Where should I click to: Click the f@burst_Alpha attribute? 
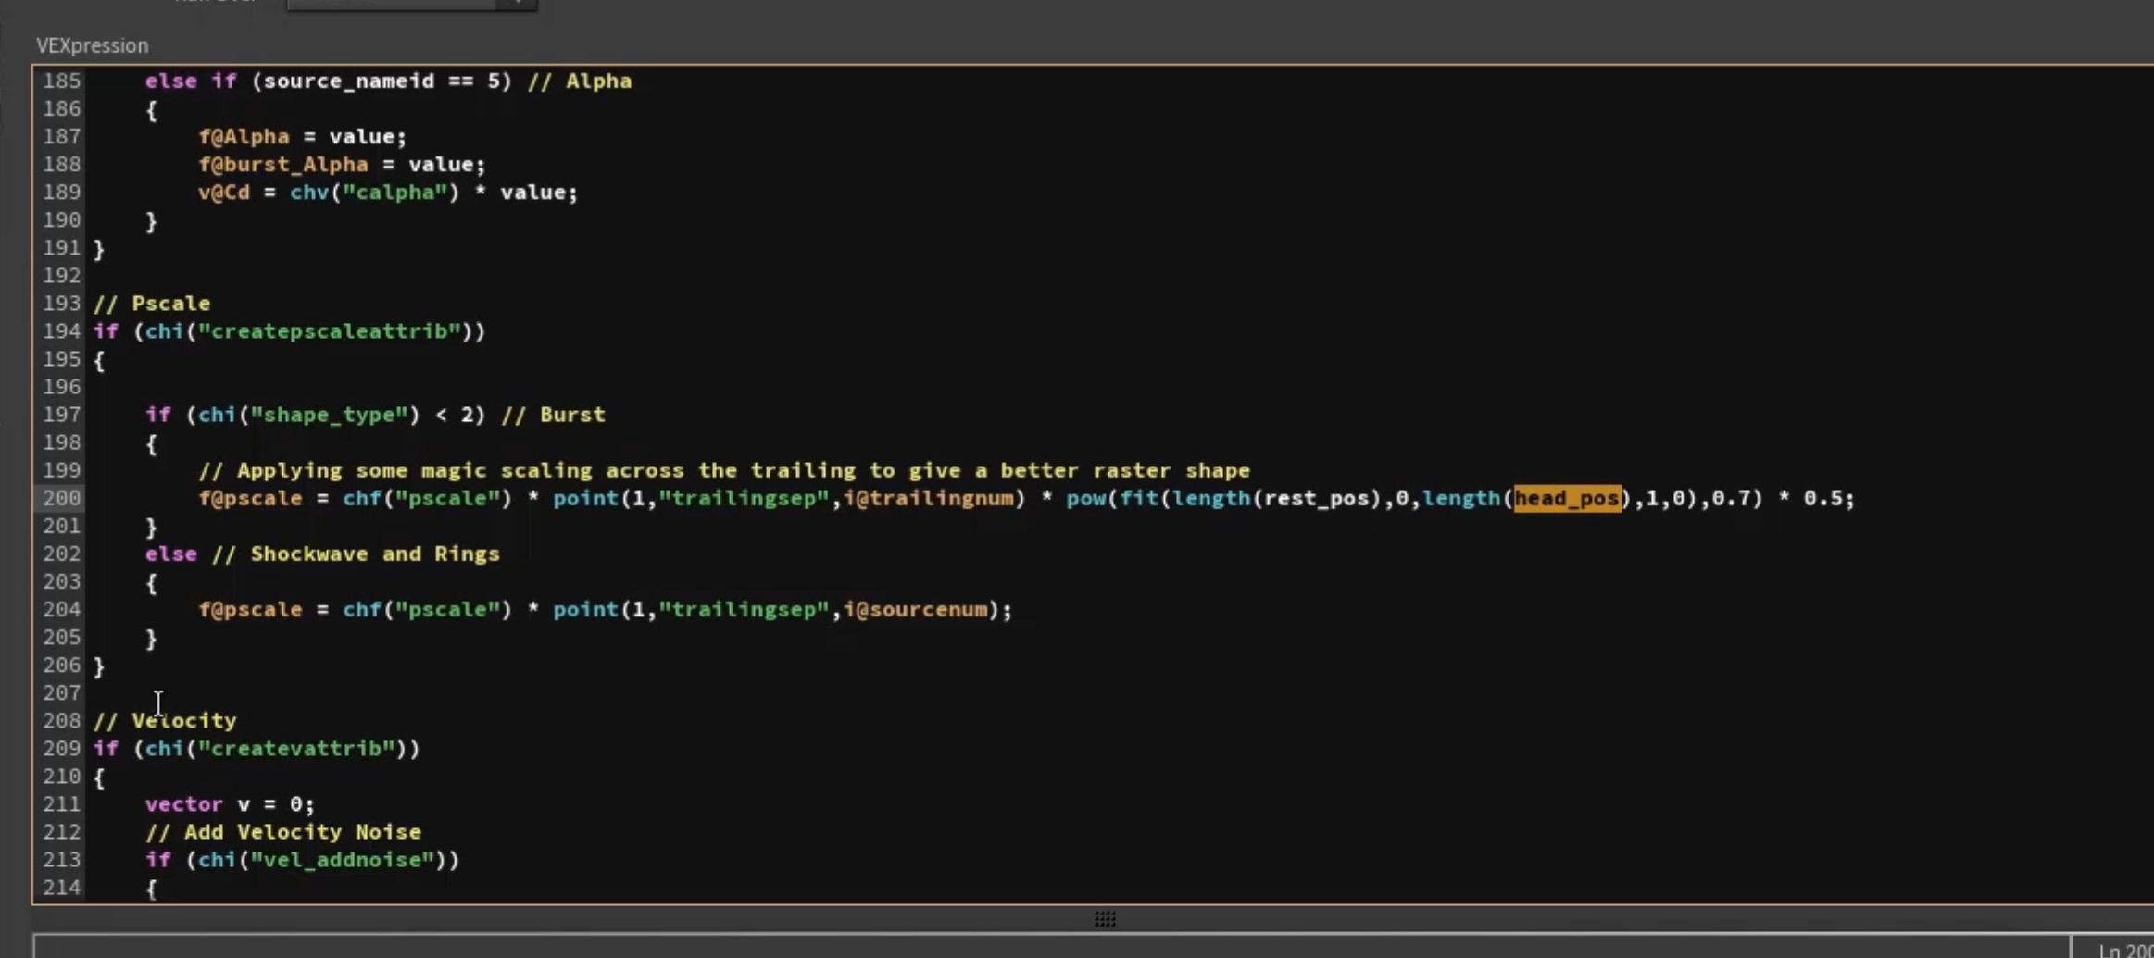click(x=282, y=165)
